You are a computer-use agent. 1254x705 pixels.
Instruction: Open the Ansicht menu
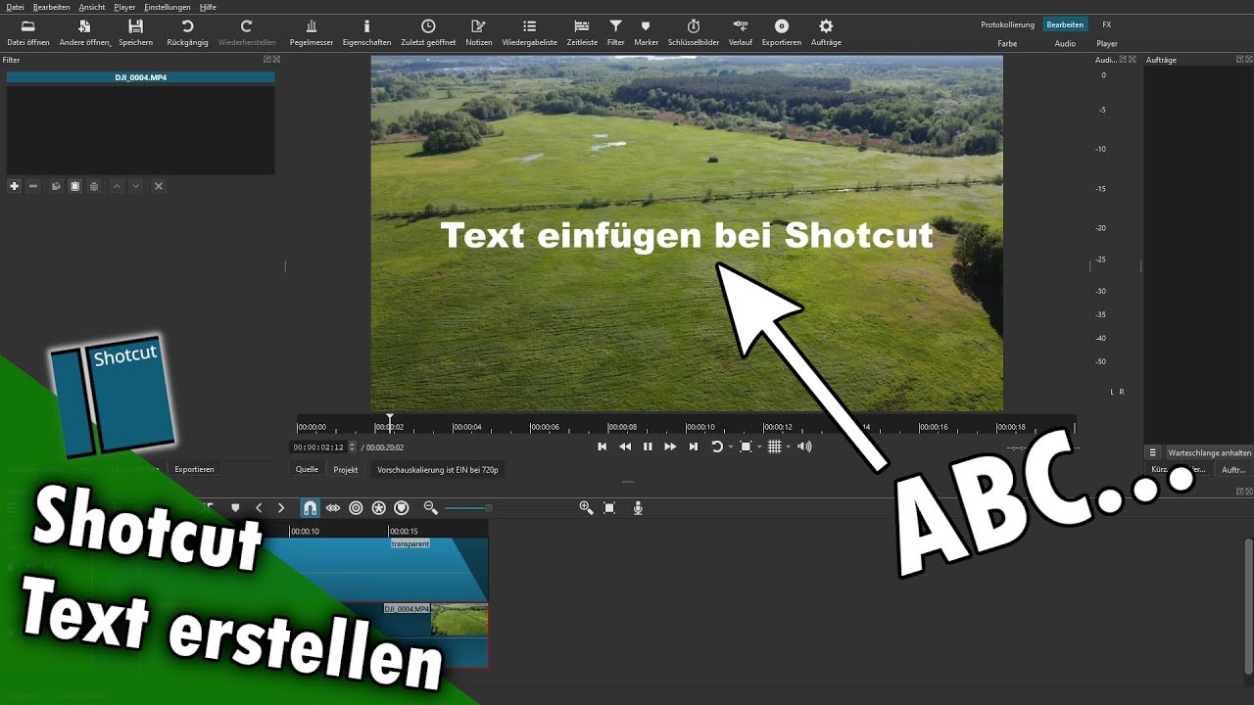[x=92, y=7]
